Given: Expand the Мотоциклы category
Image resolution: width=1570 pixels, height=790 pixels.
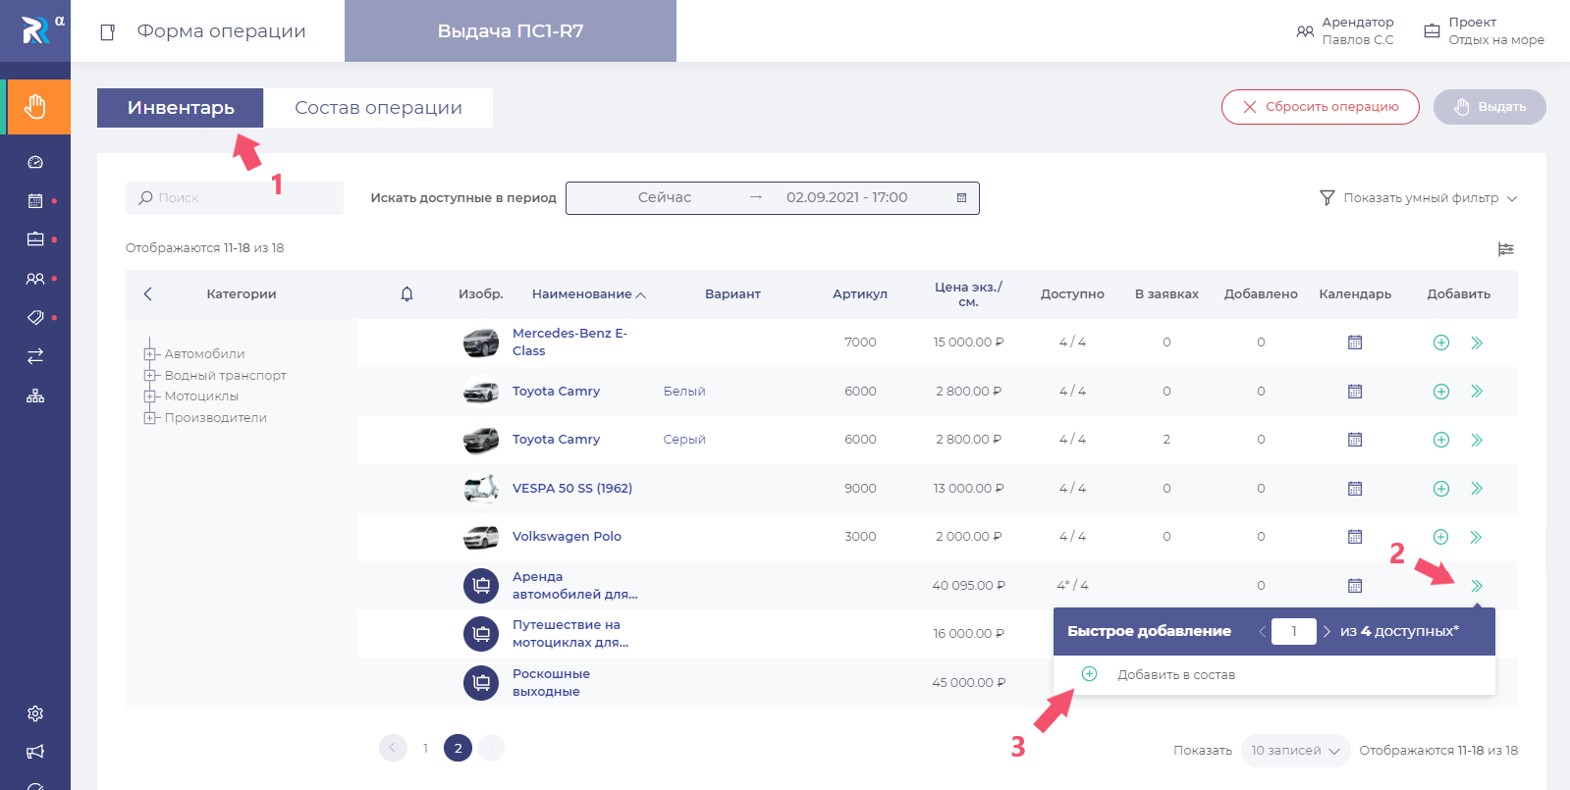Looking at the screenshot, I should (150, 396).
